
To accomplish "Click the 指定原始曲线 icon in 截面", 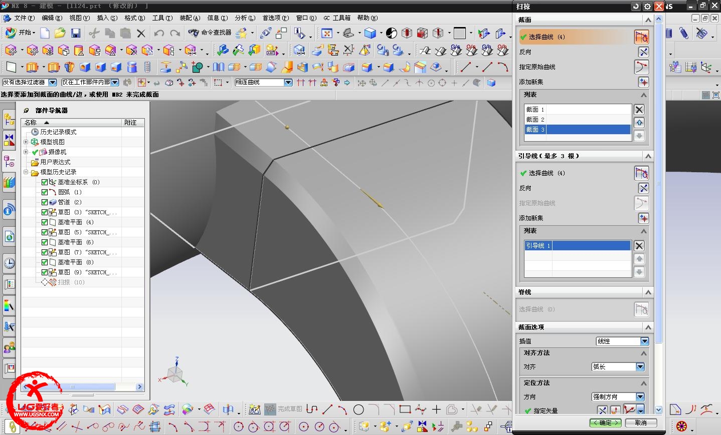I will click(641, 67).
